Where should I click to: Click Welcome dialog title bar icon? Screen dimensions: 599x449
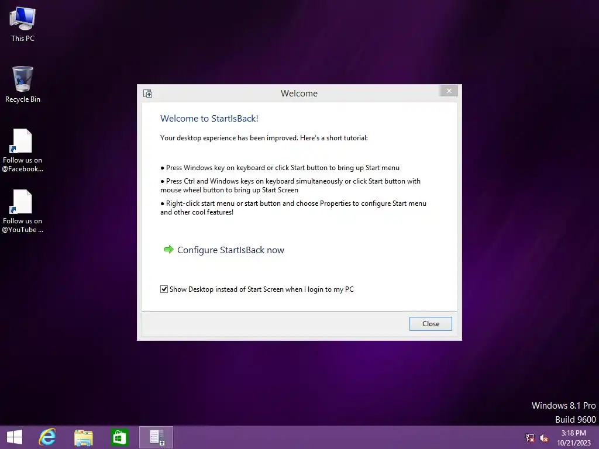148,94
